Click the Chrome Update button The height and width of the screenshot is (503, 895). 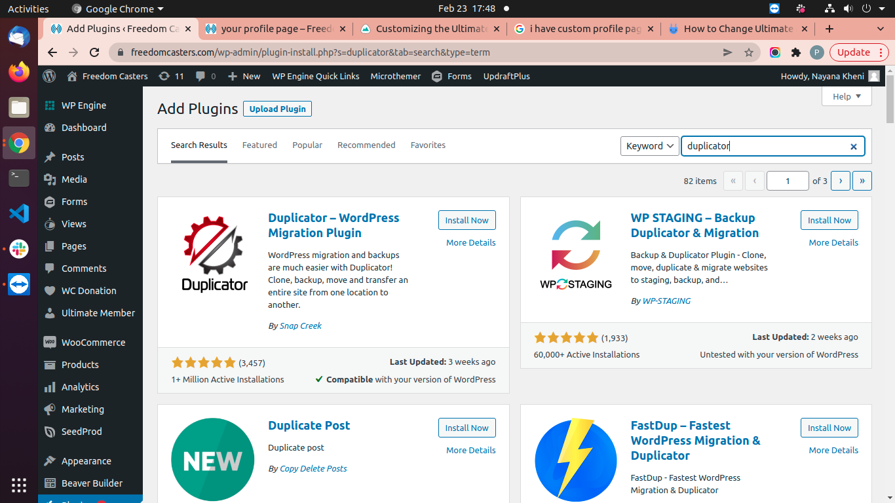[859, 52]
